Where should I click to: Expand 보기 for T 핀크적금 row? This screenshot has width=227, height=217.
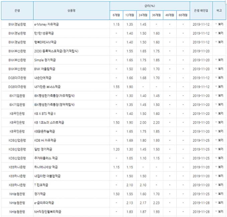[219, 185]
